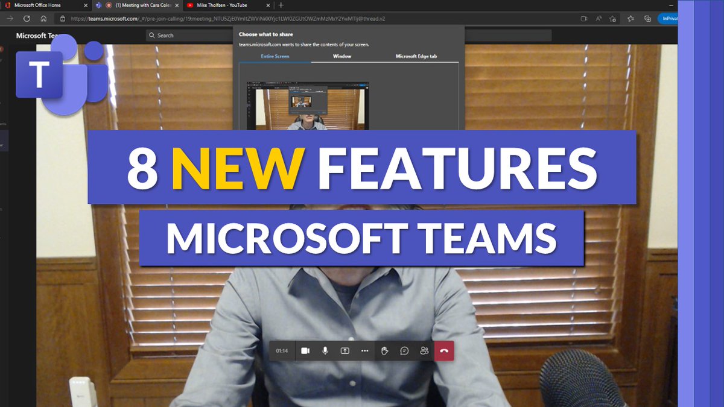Switch to the Microsoft Edge tab option
Viewport: 724px width, 407px height.
click(x=416, y=56)
